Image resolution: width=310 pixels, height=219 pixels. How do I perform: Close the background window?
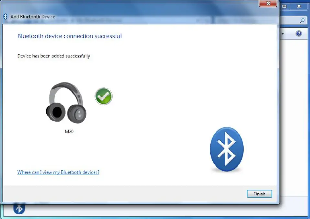[x=299, y=6]
